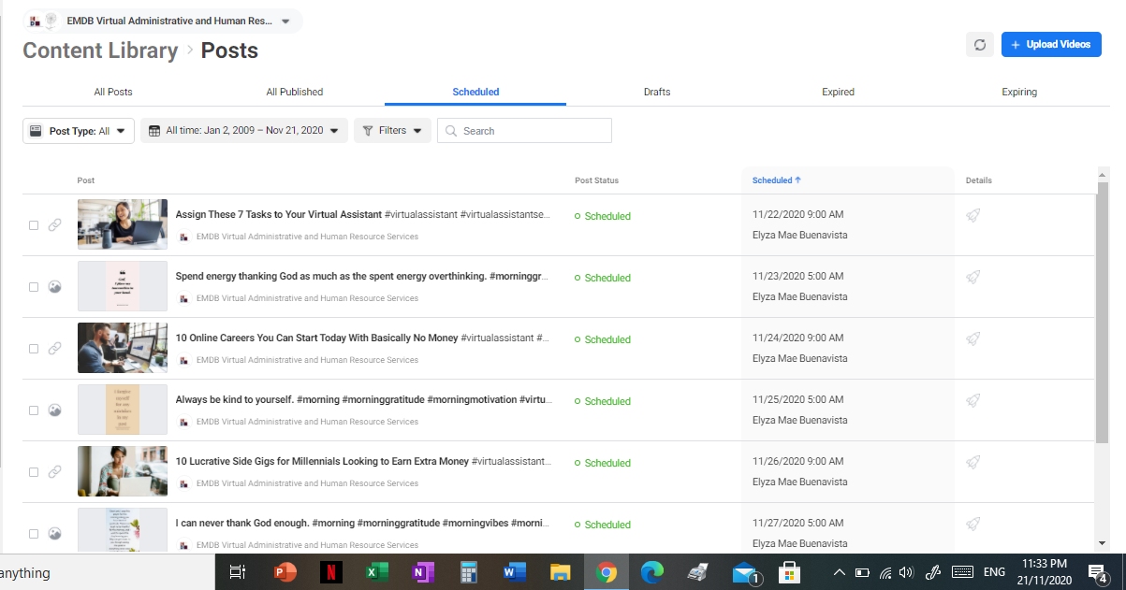Click the Search input field
Image resolution: width=1126 pixels, height=590 pixels.
pos(524,131)
